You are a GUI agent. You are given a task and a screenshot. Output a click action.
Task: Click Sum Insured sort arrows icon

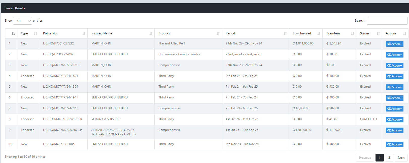319,34
